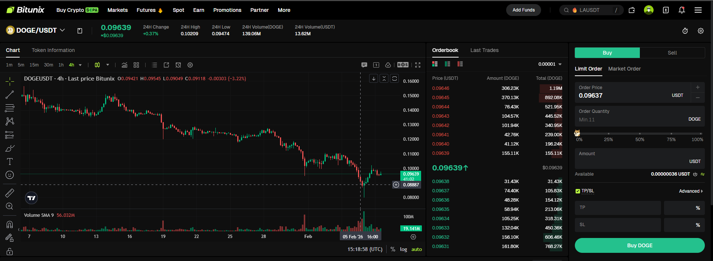Toggle magnet mode for drawings
This screenshot has width=713, height=261.
(x=10, y=224)
